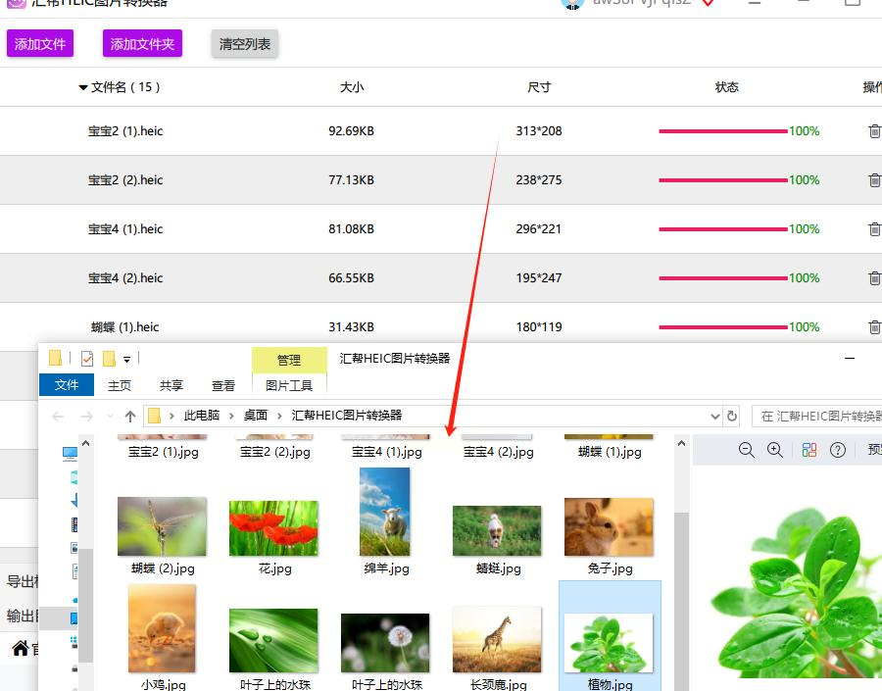Image resolution: width=882 pixels, height=691 pixels.
Task: Expand the chevron after 桌面 in breadcrumb
Action: coord(279,417)
